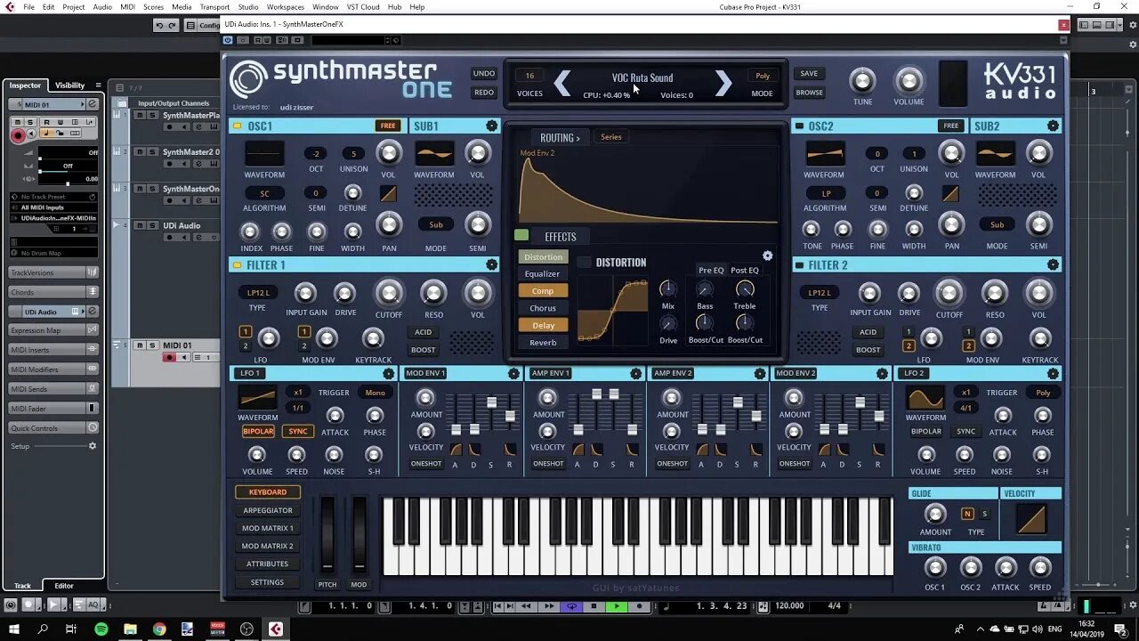Open LFO 1 trigger Mono dropdown
1139x641 pixels.
pos(375,393)
